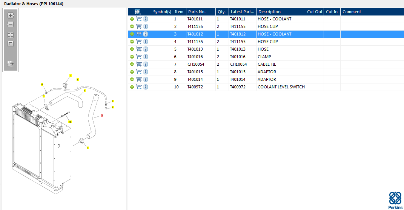Sort by the Parts No. column header
The width and height of the screenshot is (404, 210).
click(197, 12)
